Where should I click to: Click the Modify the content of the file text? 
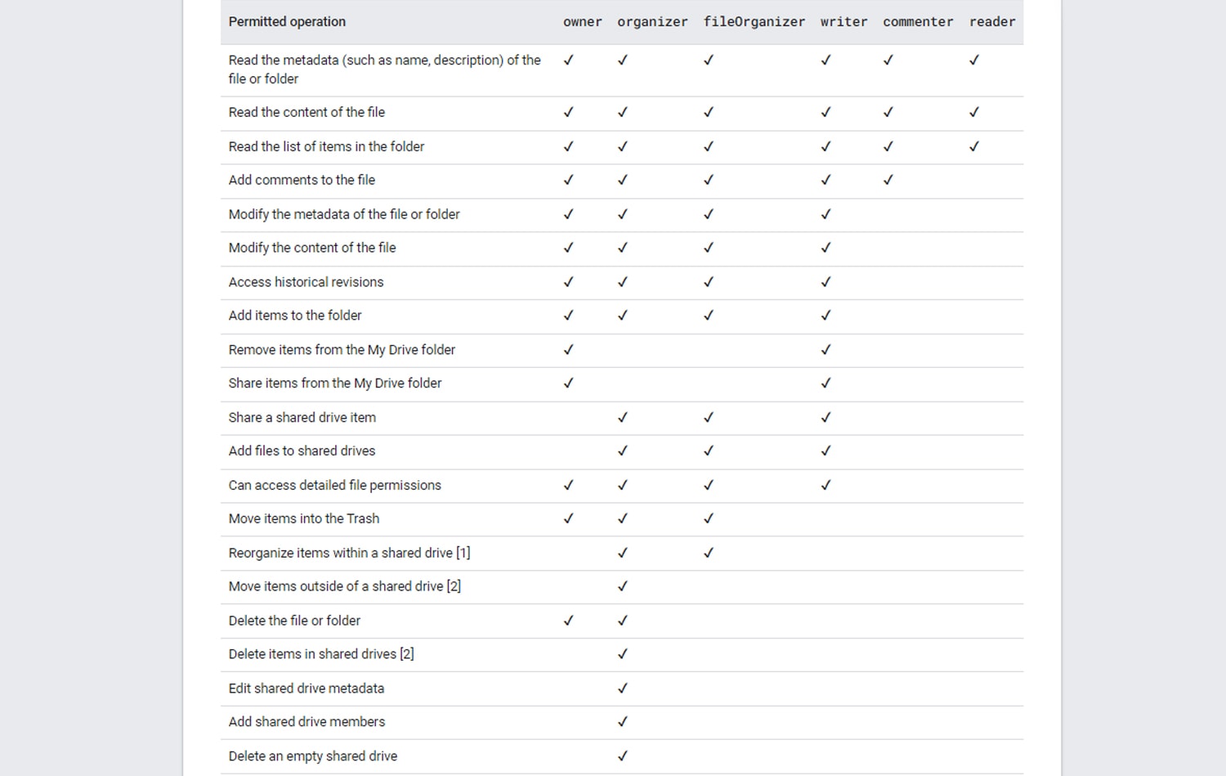[x=312, y=248]
